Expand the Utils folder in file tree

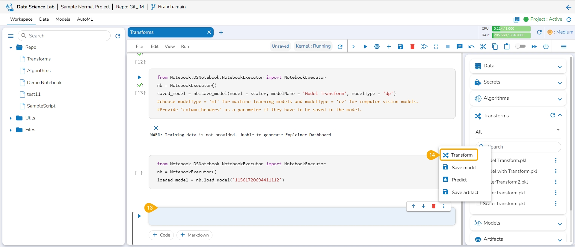[11, 118]
